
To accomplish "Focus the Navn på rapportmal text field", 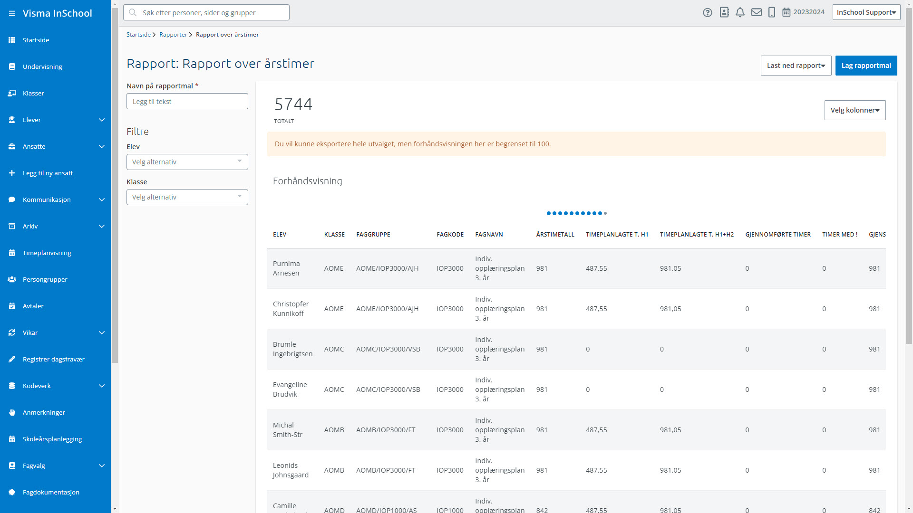I will (187, 101).
